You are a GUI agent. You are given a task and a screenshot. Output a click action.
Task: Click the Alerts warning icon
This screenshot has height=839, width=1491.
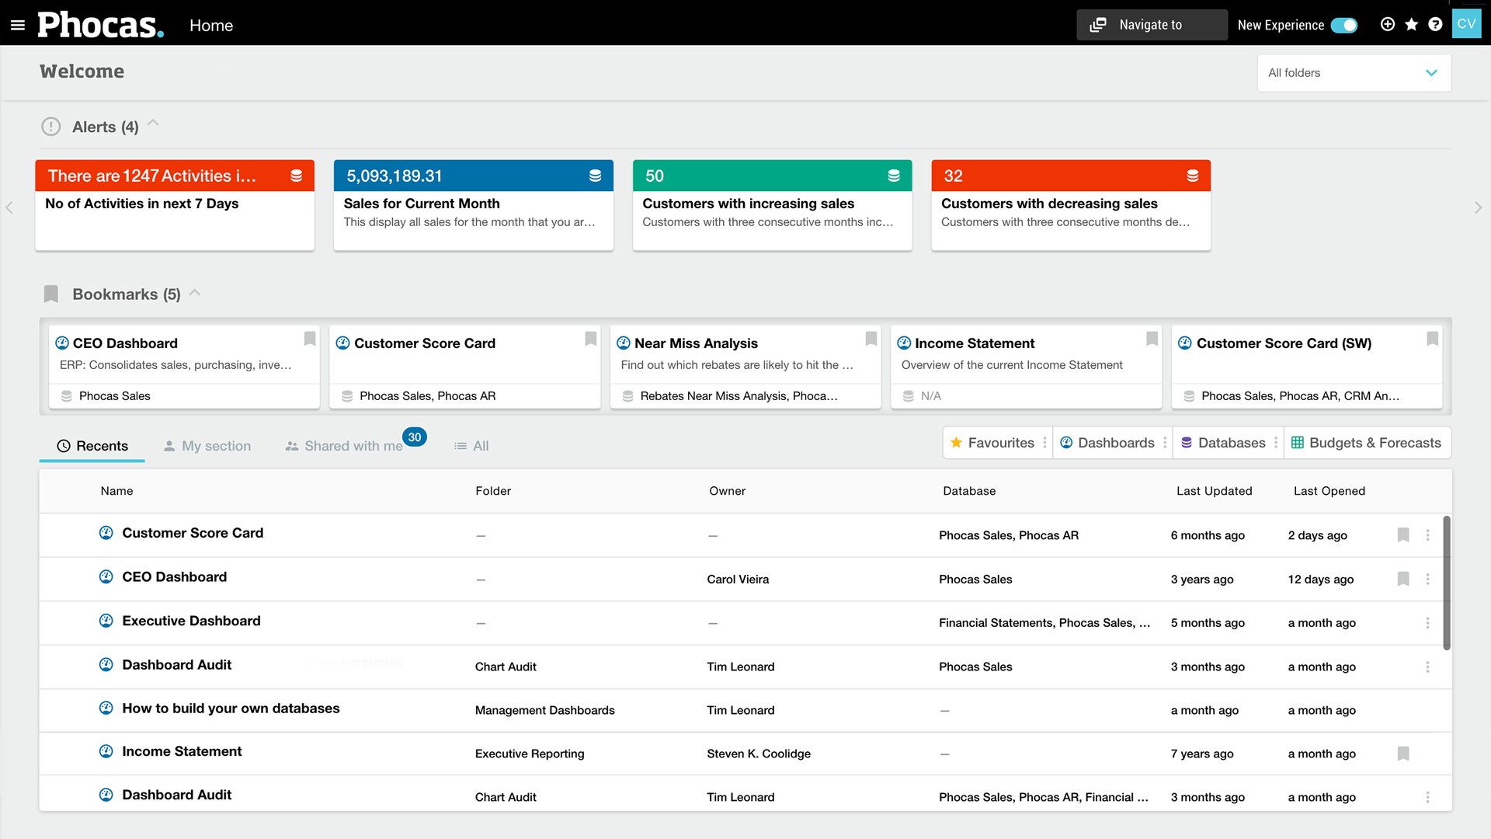point(50,126)
